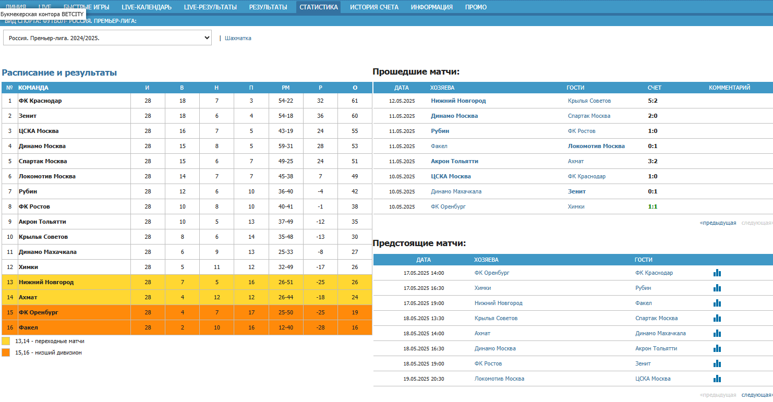Open Нижний Новгород in past matches hosts

pyautogui.click(x=458, y=101)
